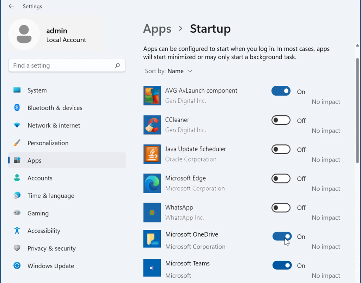
Task: Click the Oracle Corporation publisher text
Action: coord(191,159)
